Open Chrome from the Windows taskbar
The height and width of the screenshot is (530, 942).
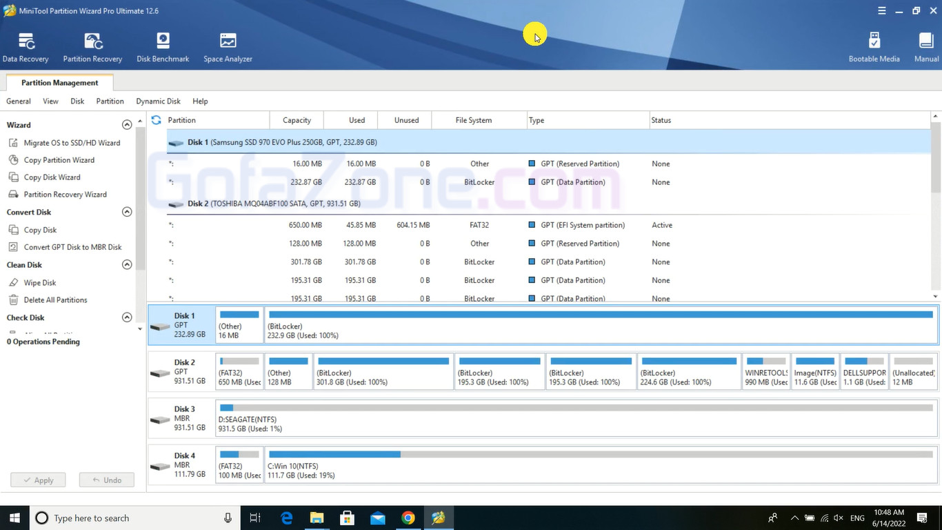click(x=408, y=518)
